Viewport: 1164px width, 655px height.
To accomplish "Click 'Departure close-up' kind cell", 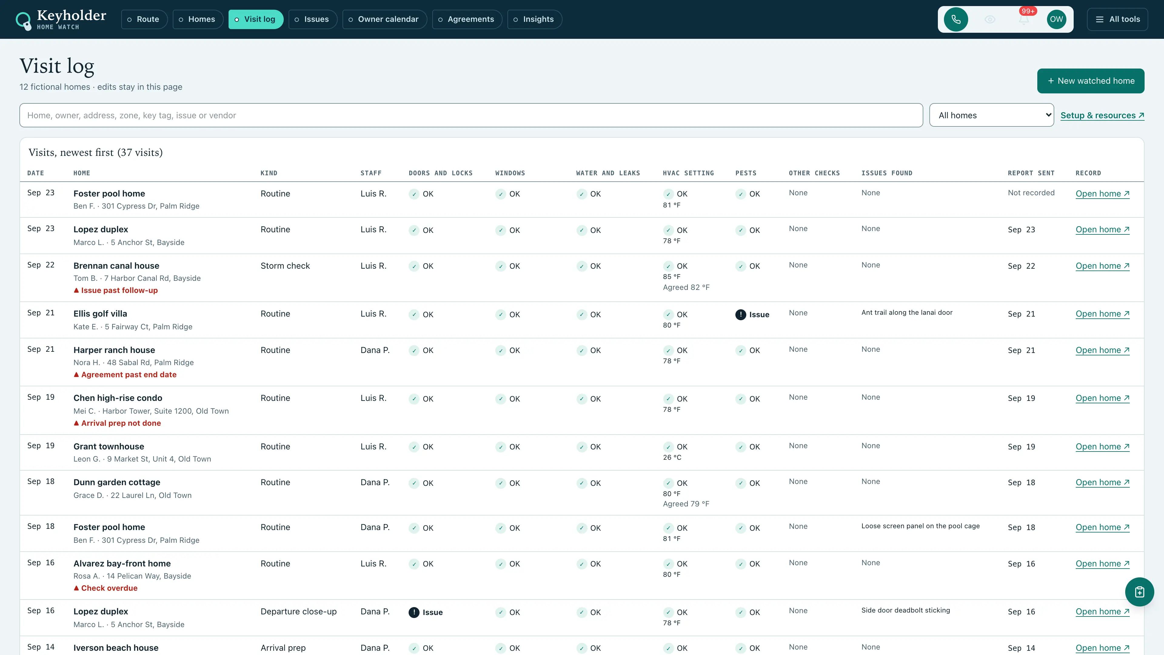I will (x=299, y=612).
